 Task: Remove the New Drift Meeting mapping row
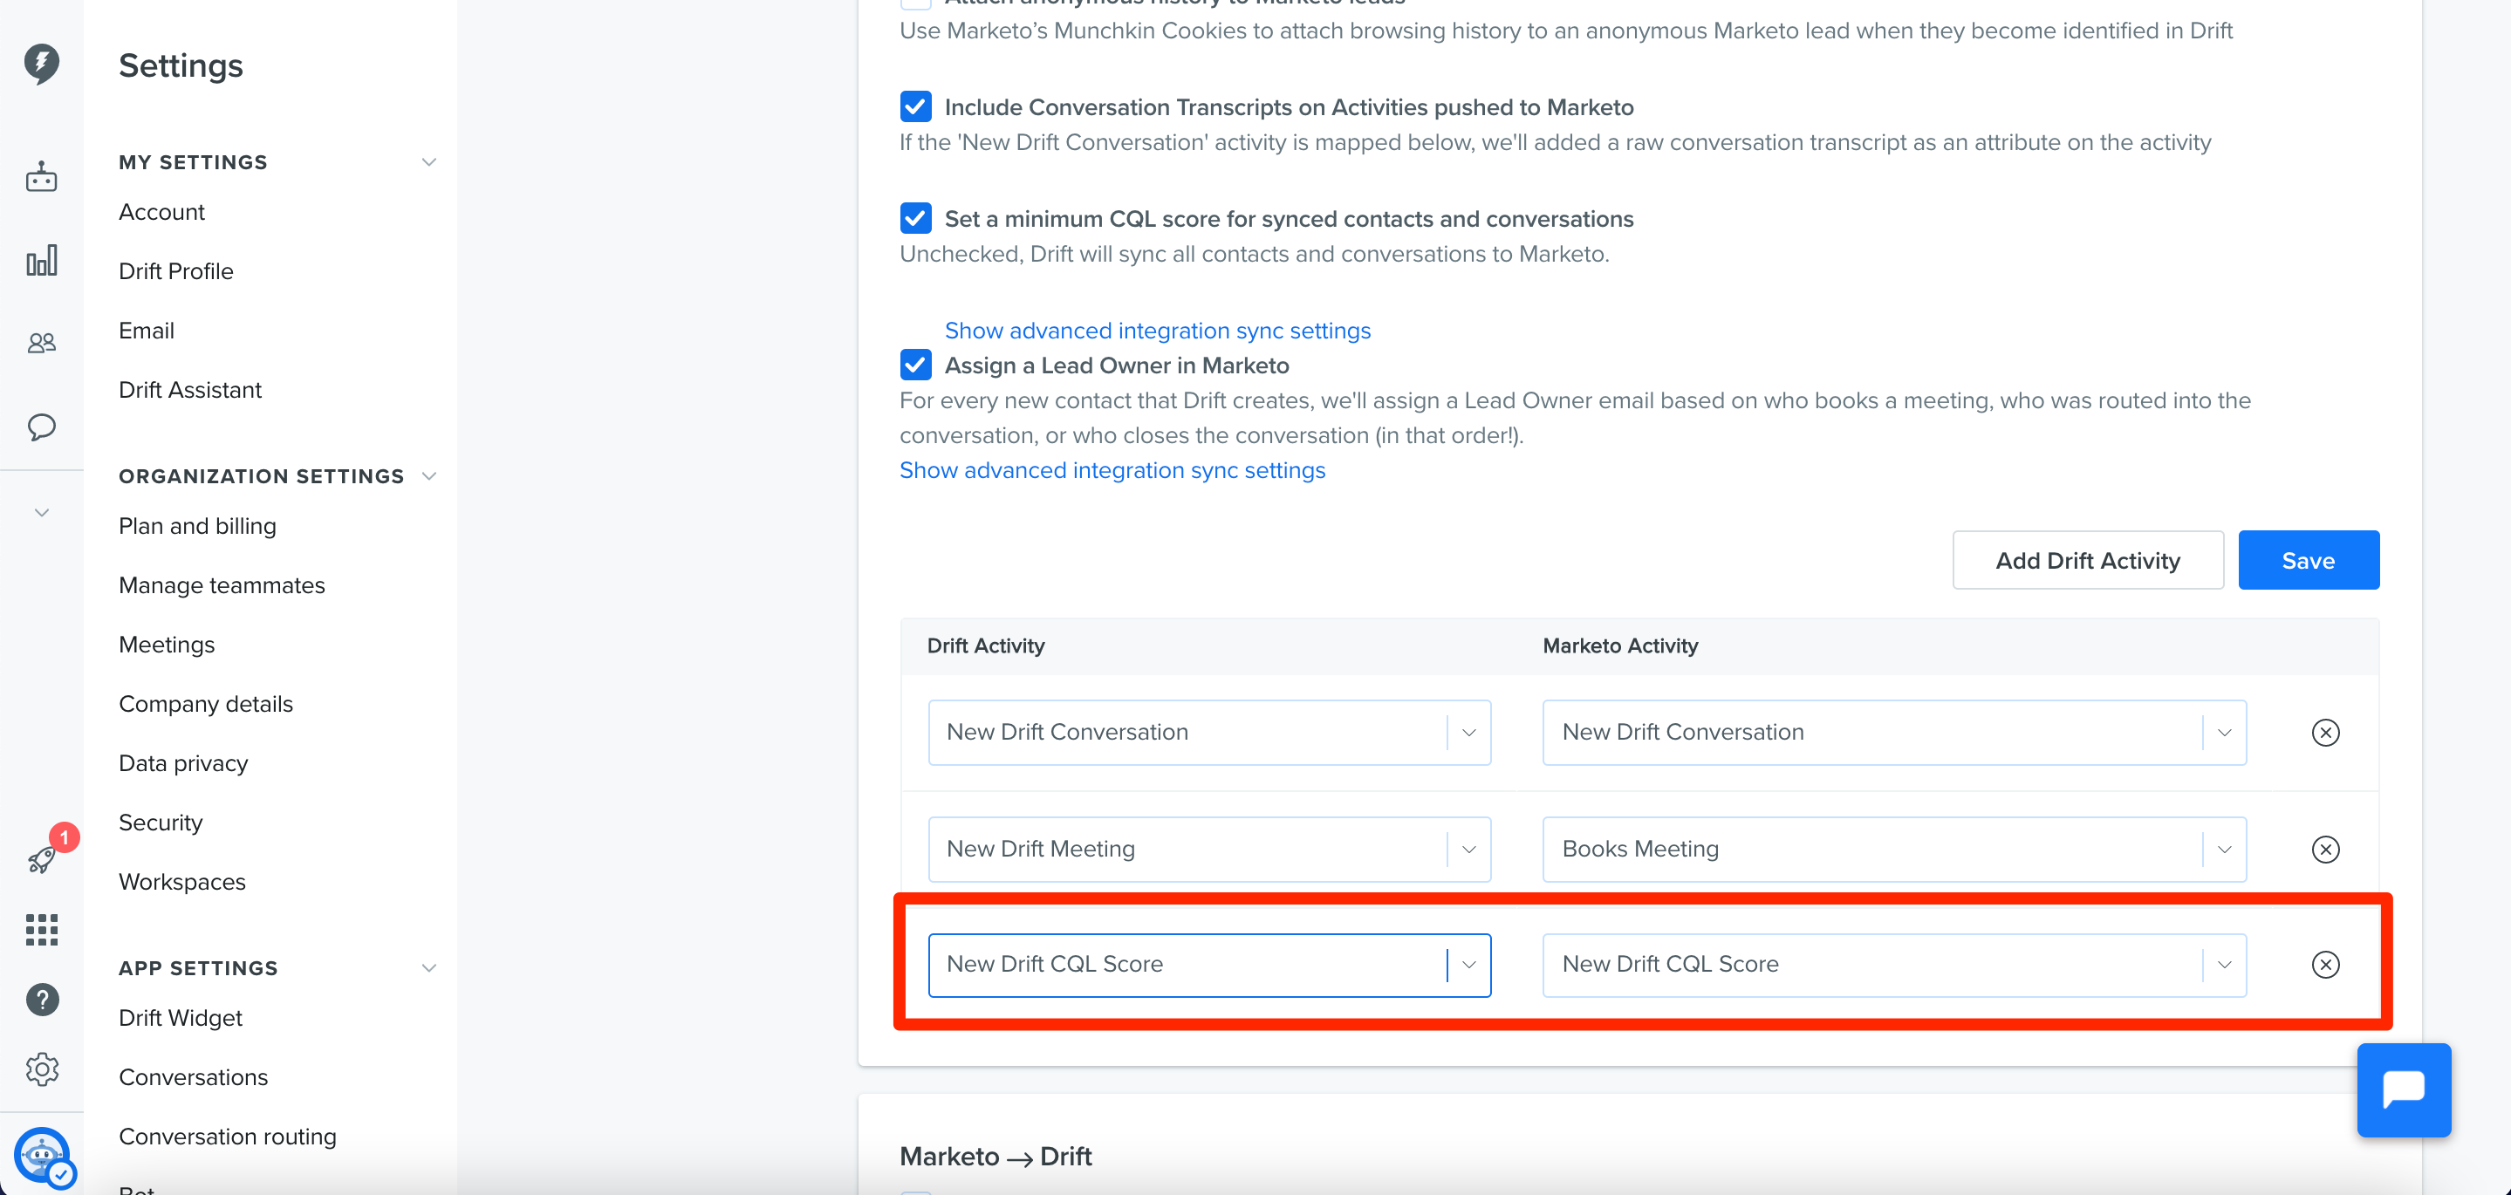[x=2326, y=849]
